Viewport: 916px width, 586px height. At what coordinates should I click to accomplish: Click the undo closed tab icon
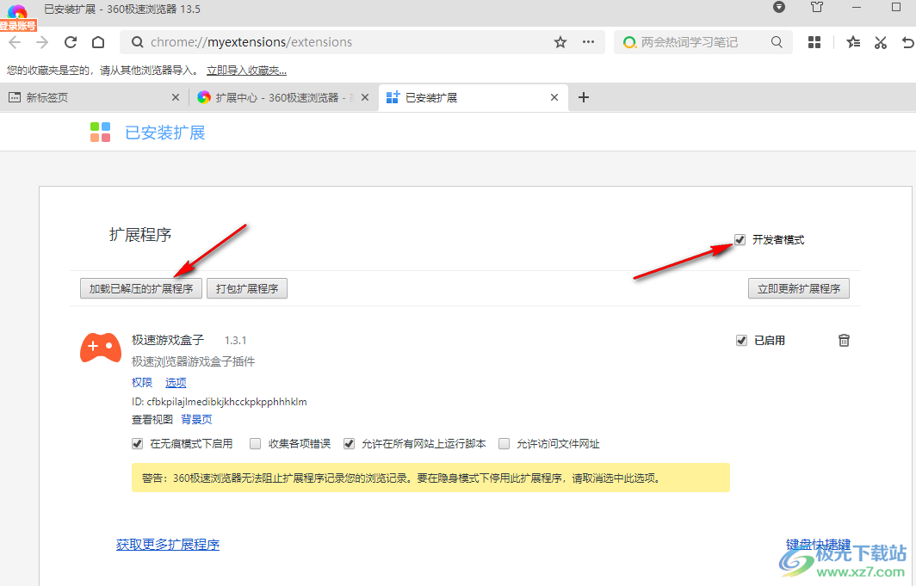click(x=907, y=42)
